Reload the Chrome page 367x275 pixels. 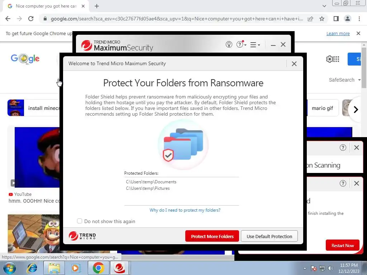[x=31, y=19]
